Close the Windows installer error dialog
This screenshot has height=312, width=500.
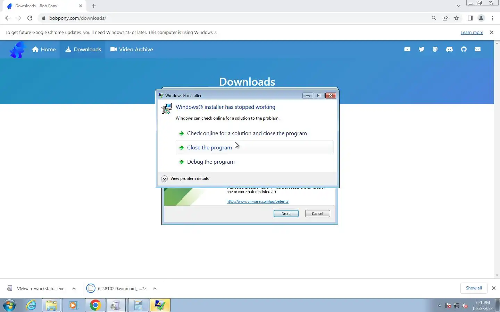point(331,96)
